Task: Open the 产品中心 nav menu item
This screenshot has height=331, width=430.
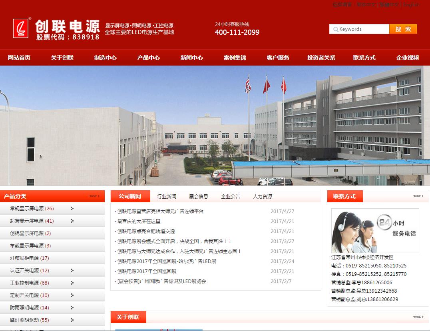Action: coord(148,58)
